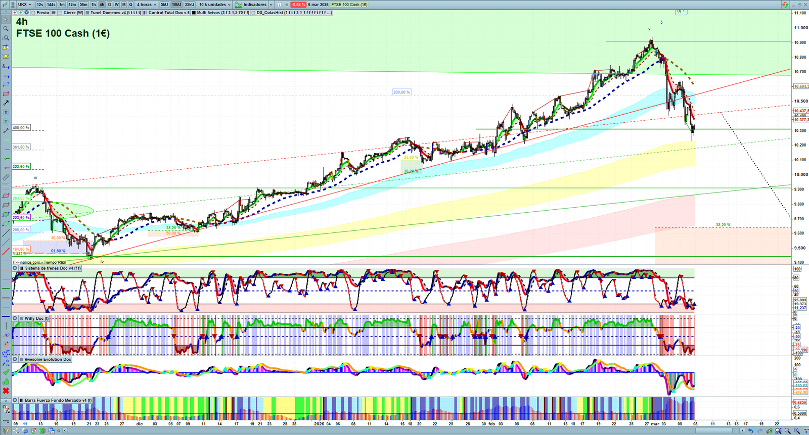Toggle the Precio checkbox
The height and width of the screenshot is (435, 809).
click(33, 13)
